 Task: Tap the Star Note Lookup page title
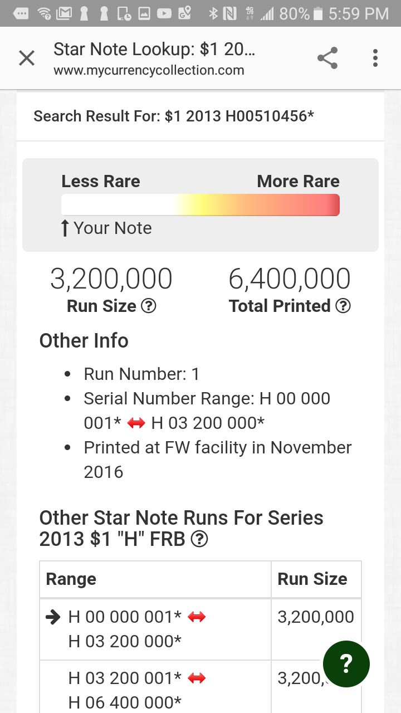point(154,50)
